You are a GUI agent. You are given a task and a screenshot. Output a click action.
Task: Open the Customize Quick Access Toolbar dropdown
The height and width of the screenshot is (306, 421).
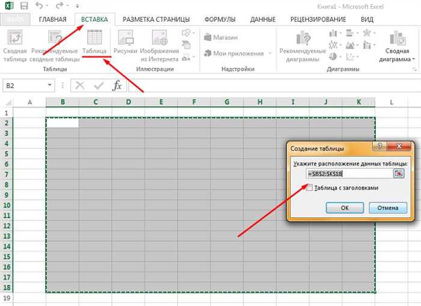pos(78,6)
